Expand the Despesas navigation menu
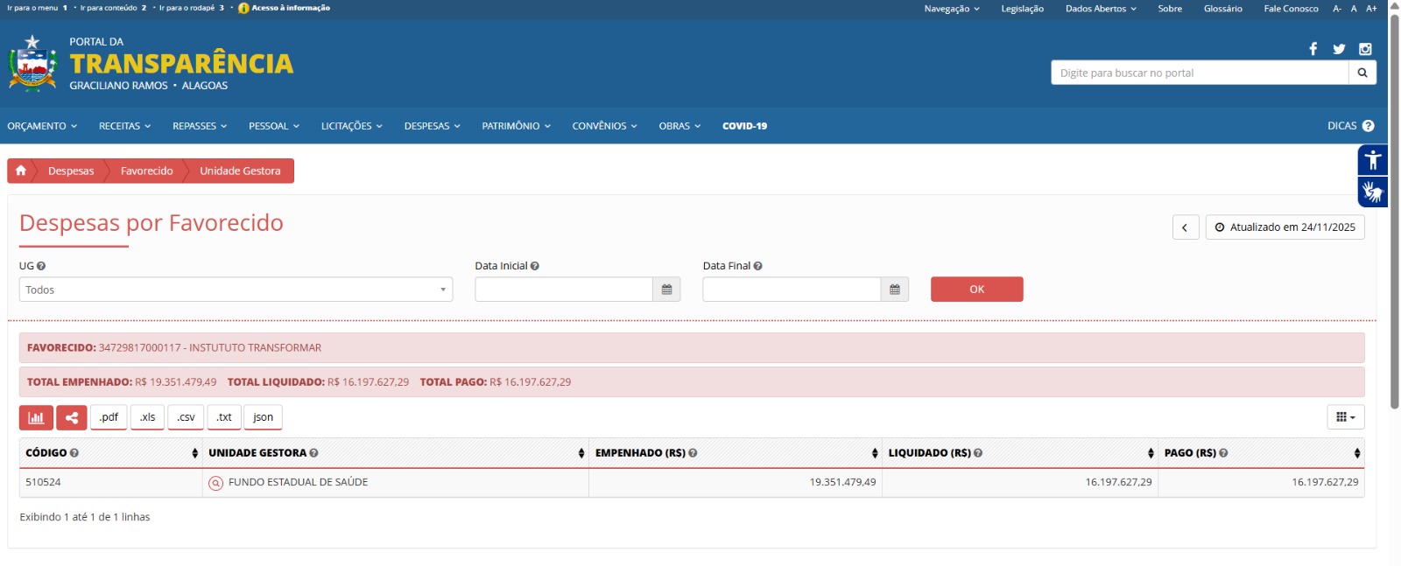 pos(432,126)
